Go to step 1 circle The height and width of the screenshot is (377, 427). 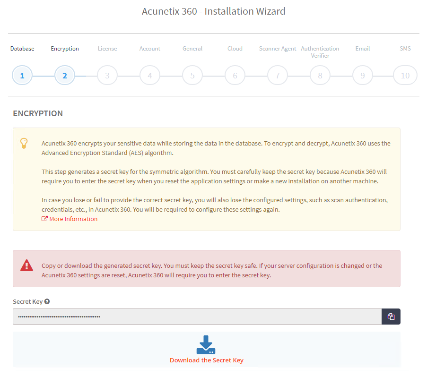22,75
